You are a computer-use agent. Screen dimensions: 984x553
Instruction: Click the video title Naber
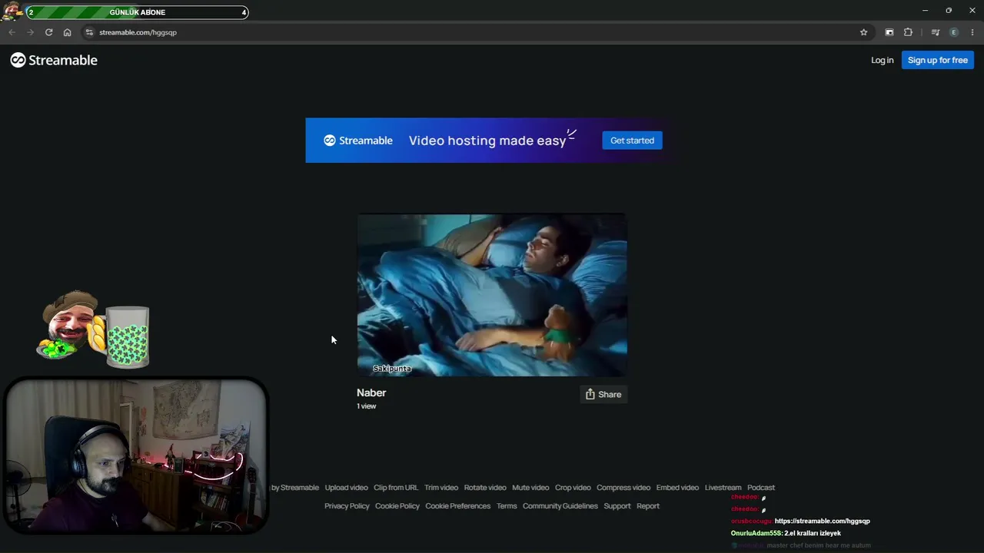[371, 392]
